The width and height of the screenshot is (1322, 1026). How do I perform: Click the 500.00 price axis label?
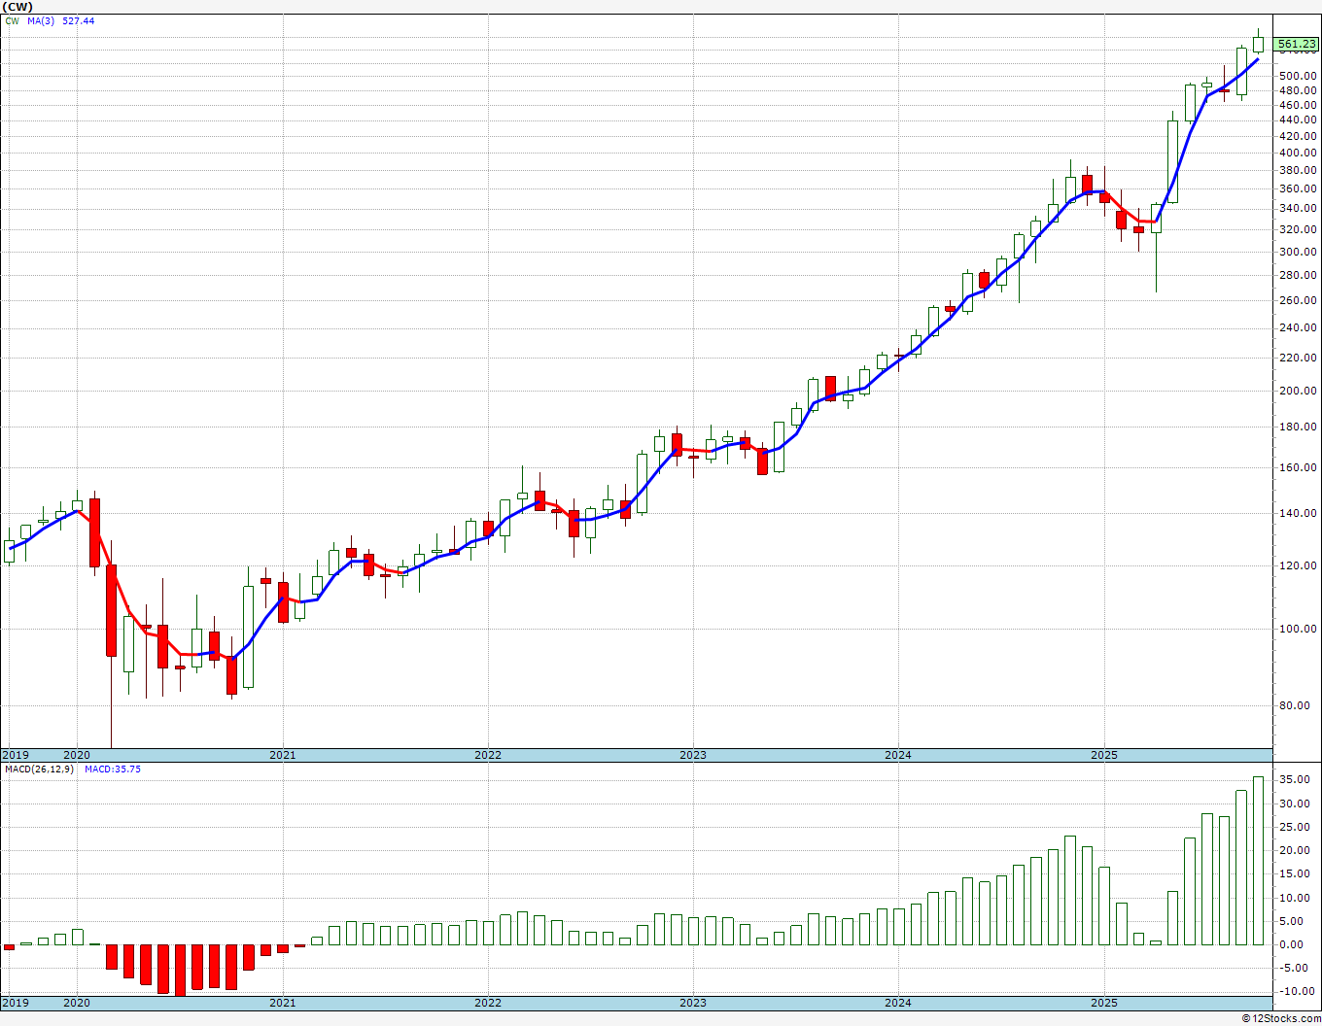click(1299, 76)
